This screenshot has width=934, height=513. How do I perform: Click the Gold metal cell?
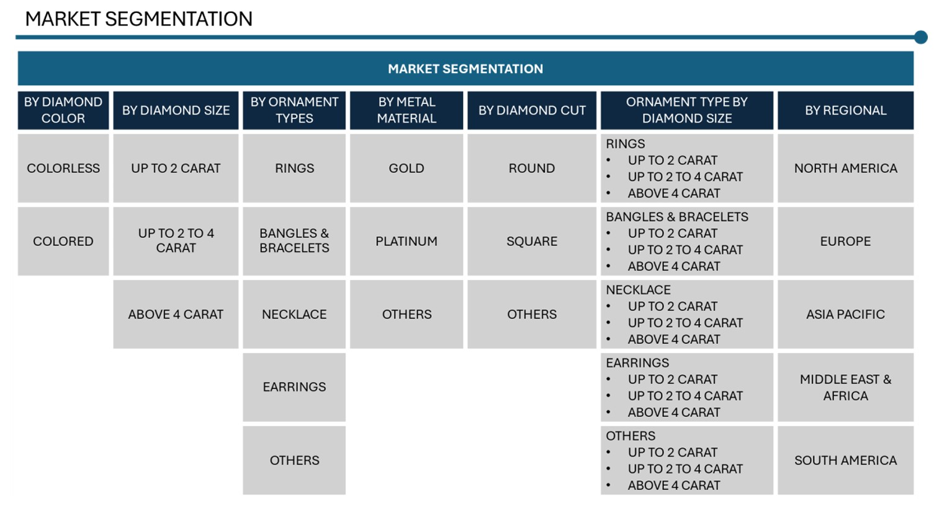click(406, 169)
